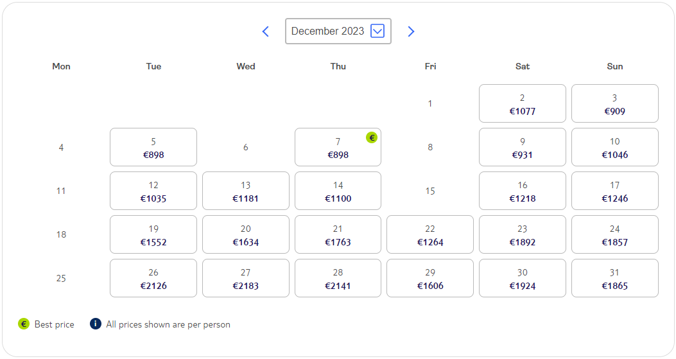Select December 9 priced €931
The image size is (676, 359).
click(523, 147)
